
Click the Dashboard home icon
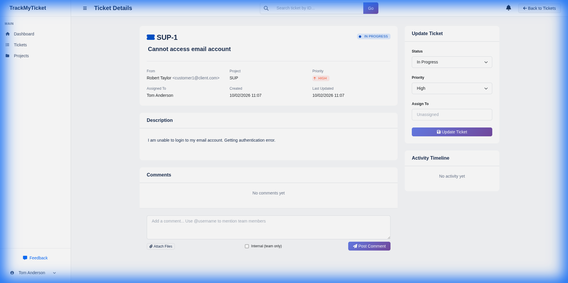[8, 34]
